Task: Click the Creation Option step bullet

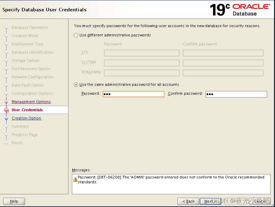Action: 6,118
